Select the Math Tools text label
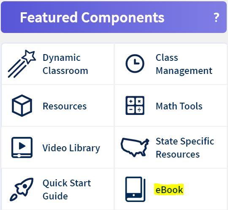228x210 pixels. tap(179, 106)
